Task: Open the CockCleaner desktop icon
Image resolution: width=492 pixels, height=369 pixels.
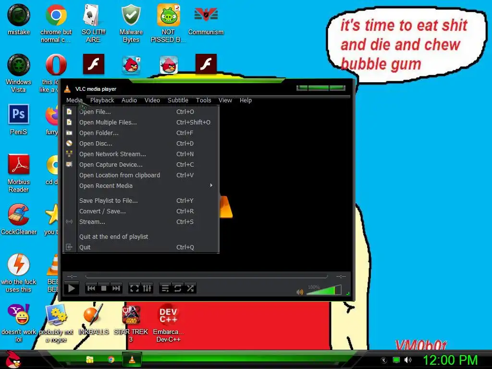Action: point(19,219)
